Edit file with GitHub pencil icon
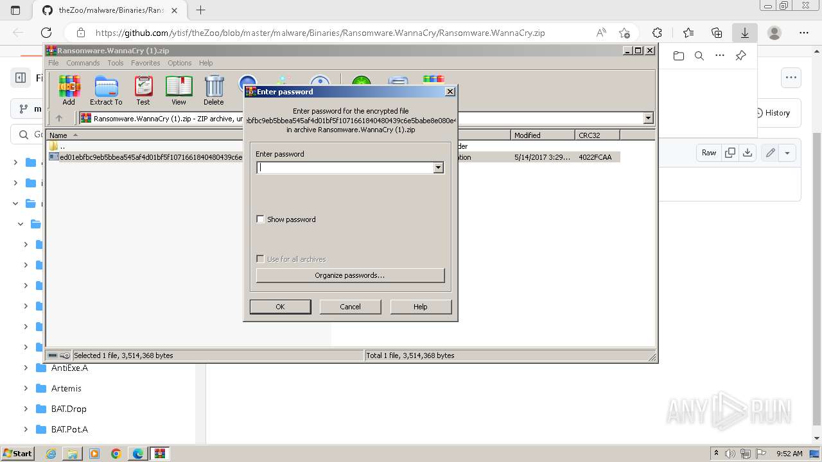Viewport: 822px width, 462px height. coord(770,153)
